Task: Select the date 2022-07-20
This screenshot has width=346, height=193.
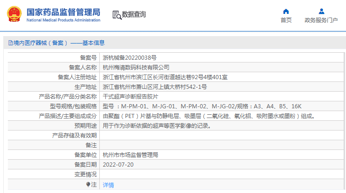Action: click(x=118, y=165)
